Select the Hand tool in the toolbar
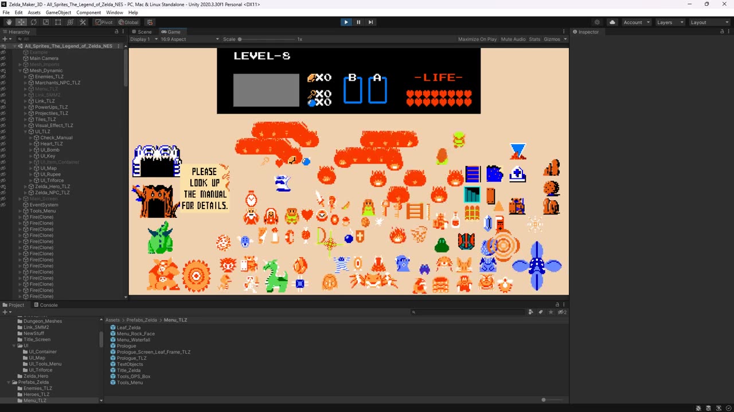Screen dimensions: 734x412 (x=9, y=22)
